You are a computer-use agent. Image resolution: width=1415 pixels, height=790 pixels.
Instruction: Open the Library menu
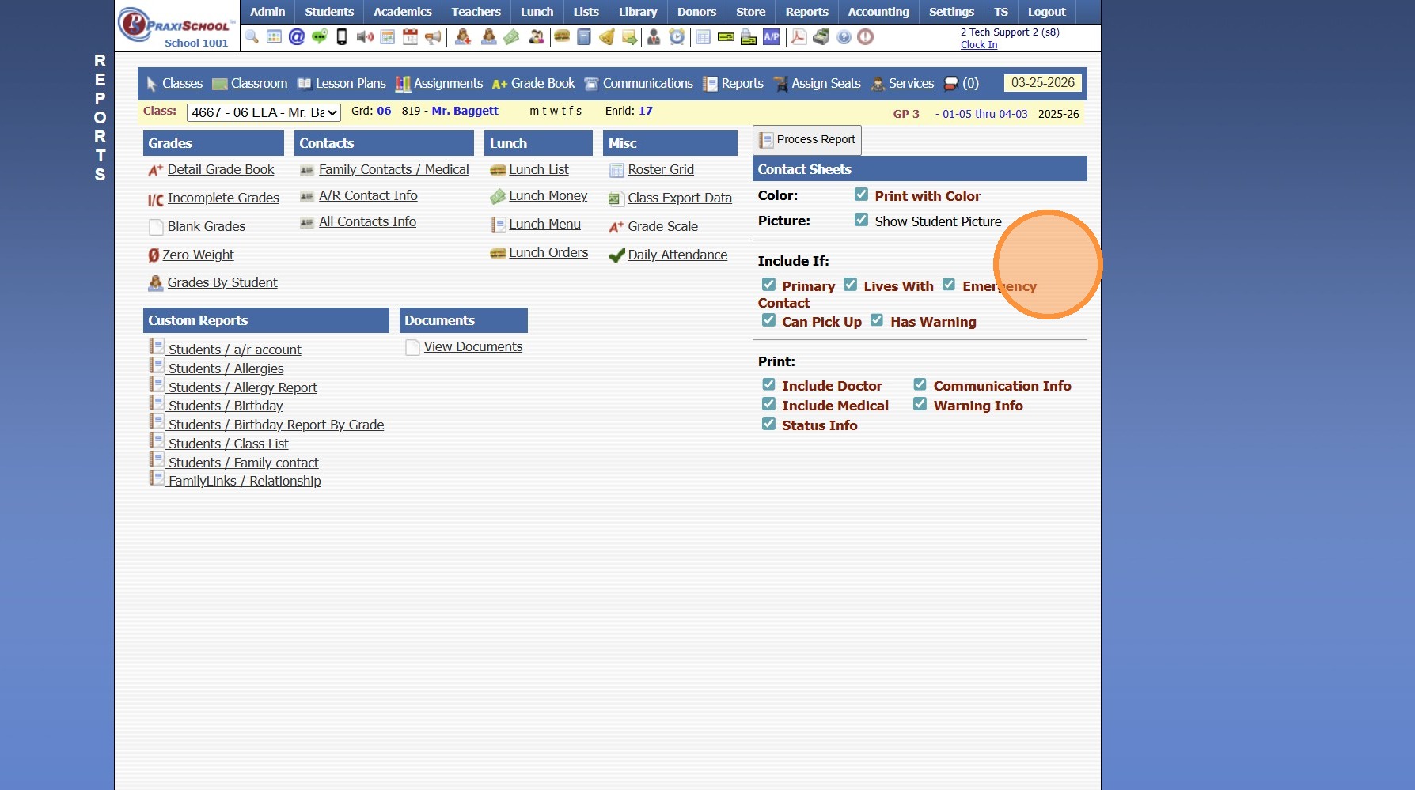(x=638, y=12)
